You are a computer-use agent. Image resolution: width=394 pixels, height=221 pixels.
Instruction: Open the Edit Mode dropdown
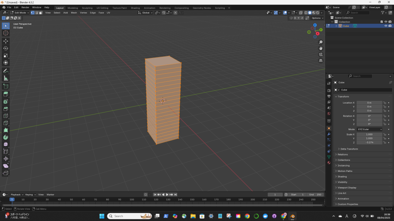point(19,13)
